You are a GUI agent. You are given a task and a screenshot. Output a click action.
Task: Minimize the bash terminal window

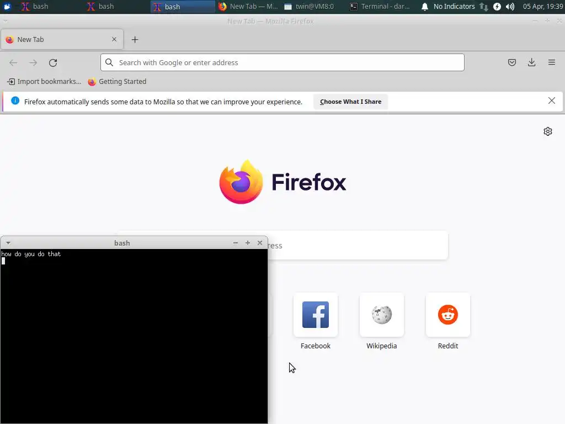pyautogui.click(x=235, y=243)
